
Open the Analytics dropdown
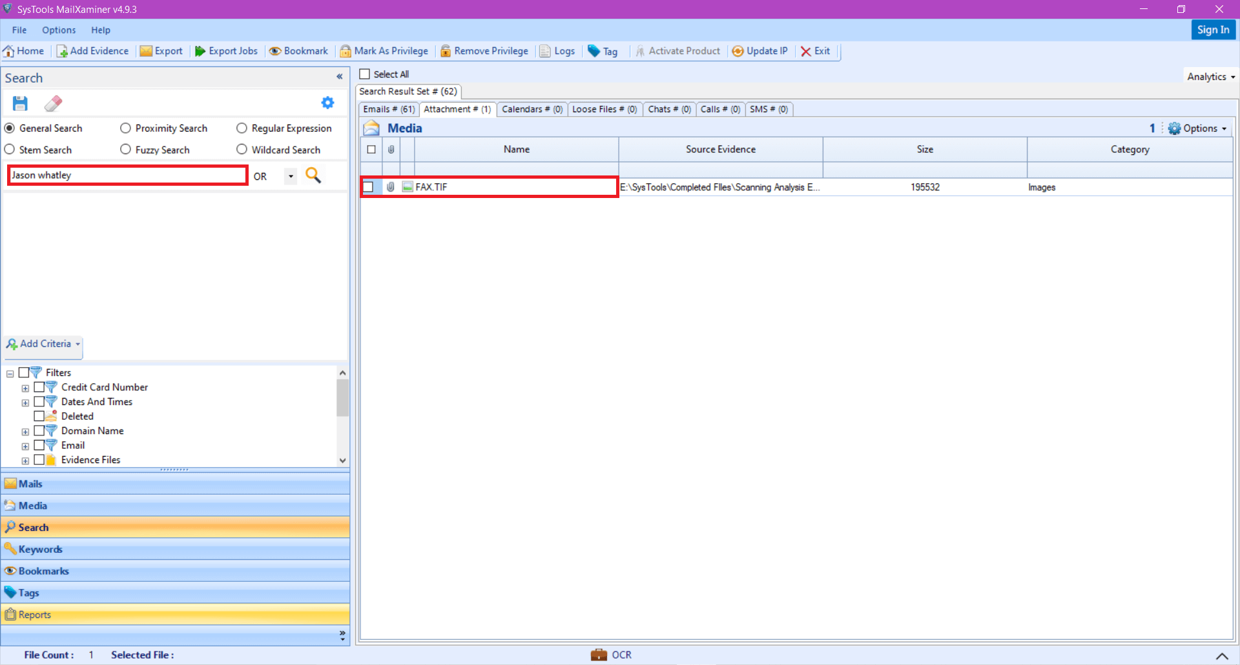pos(1210,75)
